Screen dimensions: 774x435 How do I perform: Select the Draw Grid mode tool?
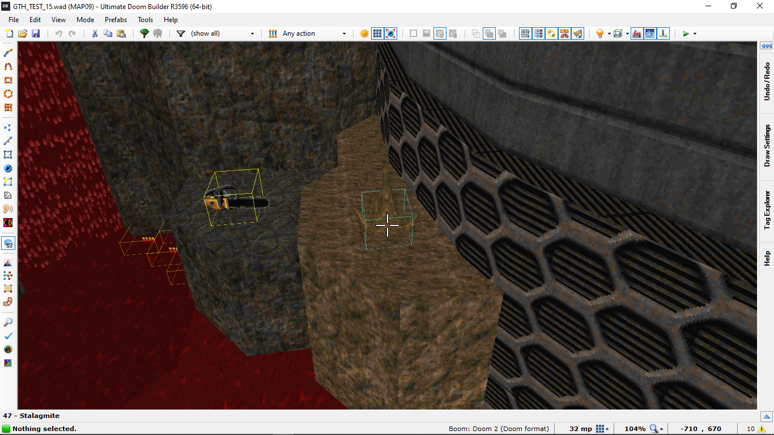click(8, 107)
